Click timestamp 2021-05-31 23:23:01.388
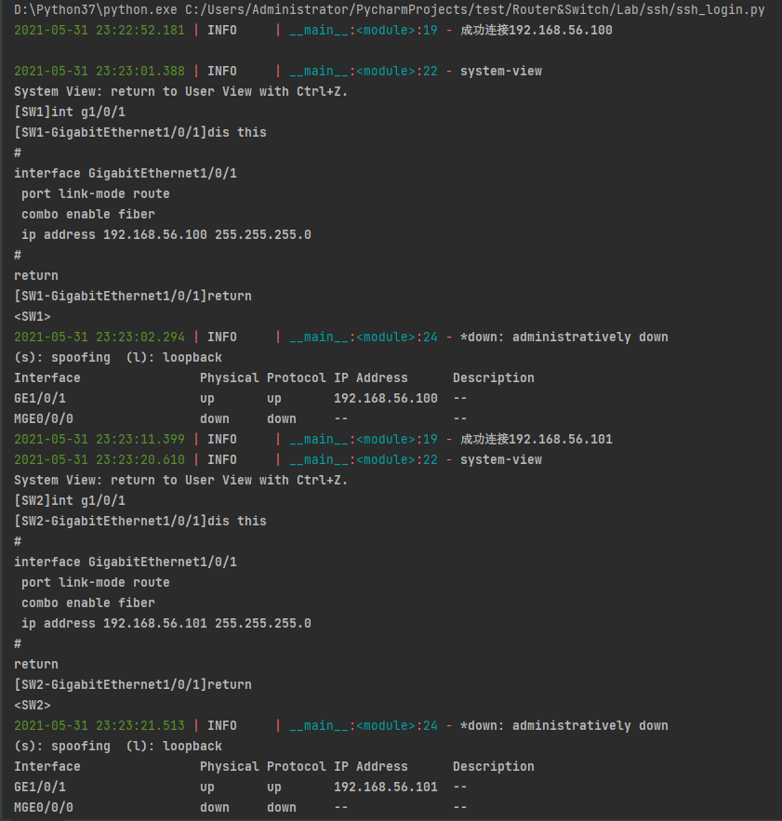Image resolution: width=782 pixels, height=821 pixels. [99, 71]
